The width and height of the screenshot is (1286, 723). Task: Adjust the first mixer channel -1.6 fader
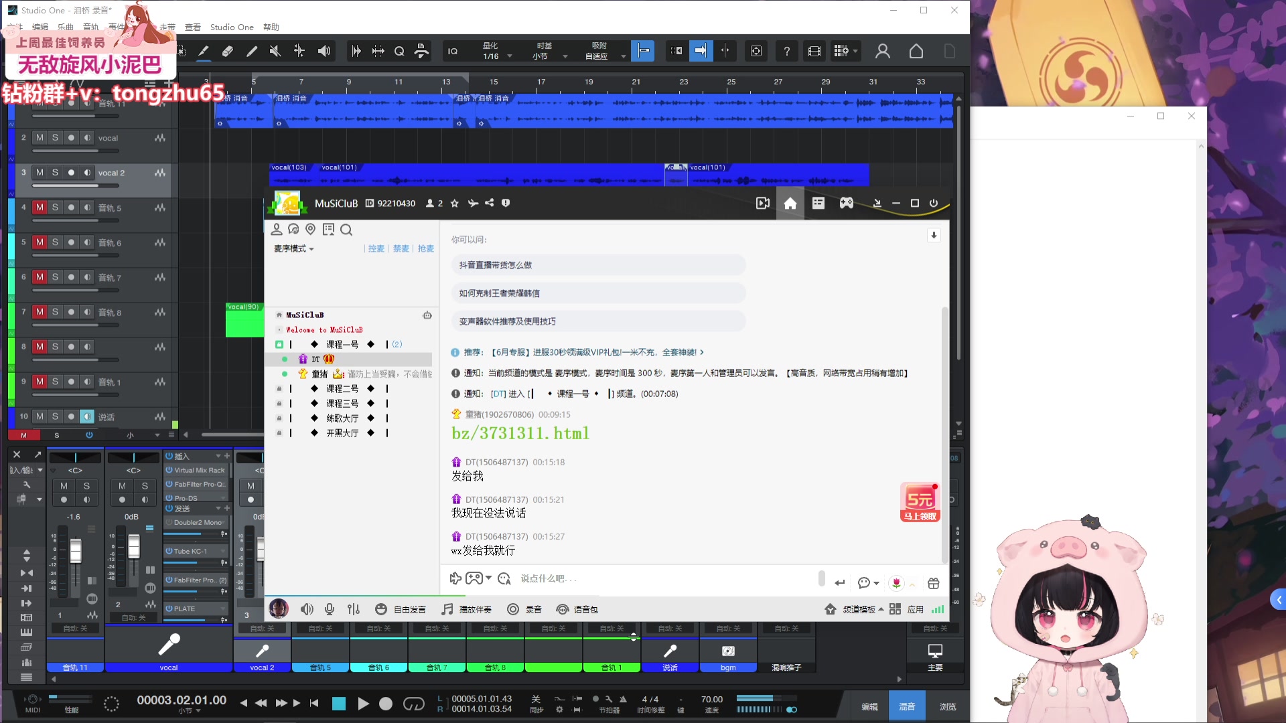pos(76,551)
